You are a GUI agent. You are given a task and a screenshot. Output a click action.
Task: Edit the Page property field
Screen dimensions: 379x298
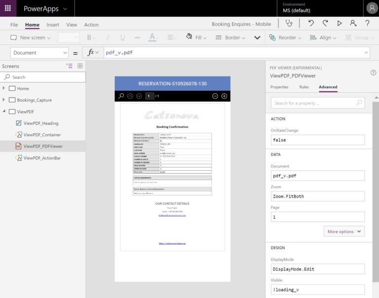(318, 217)
